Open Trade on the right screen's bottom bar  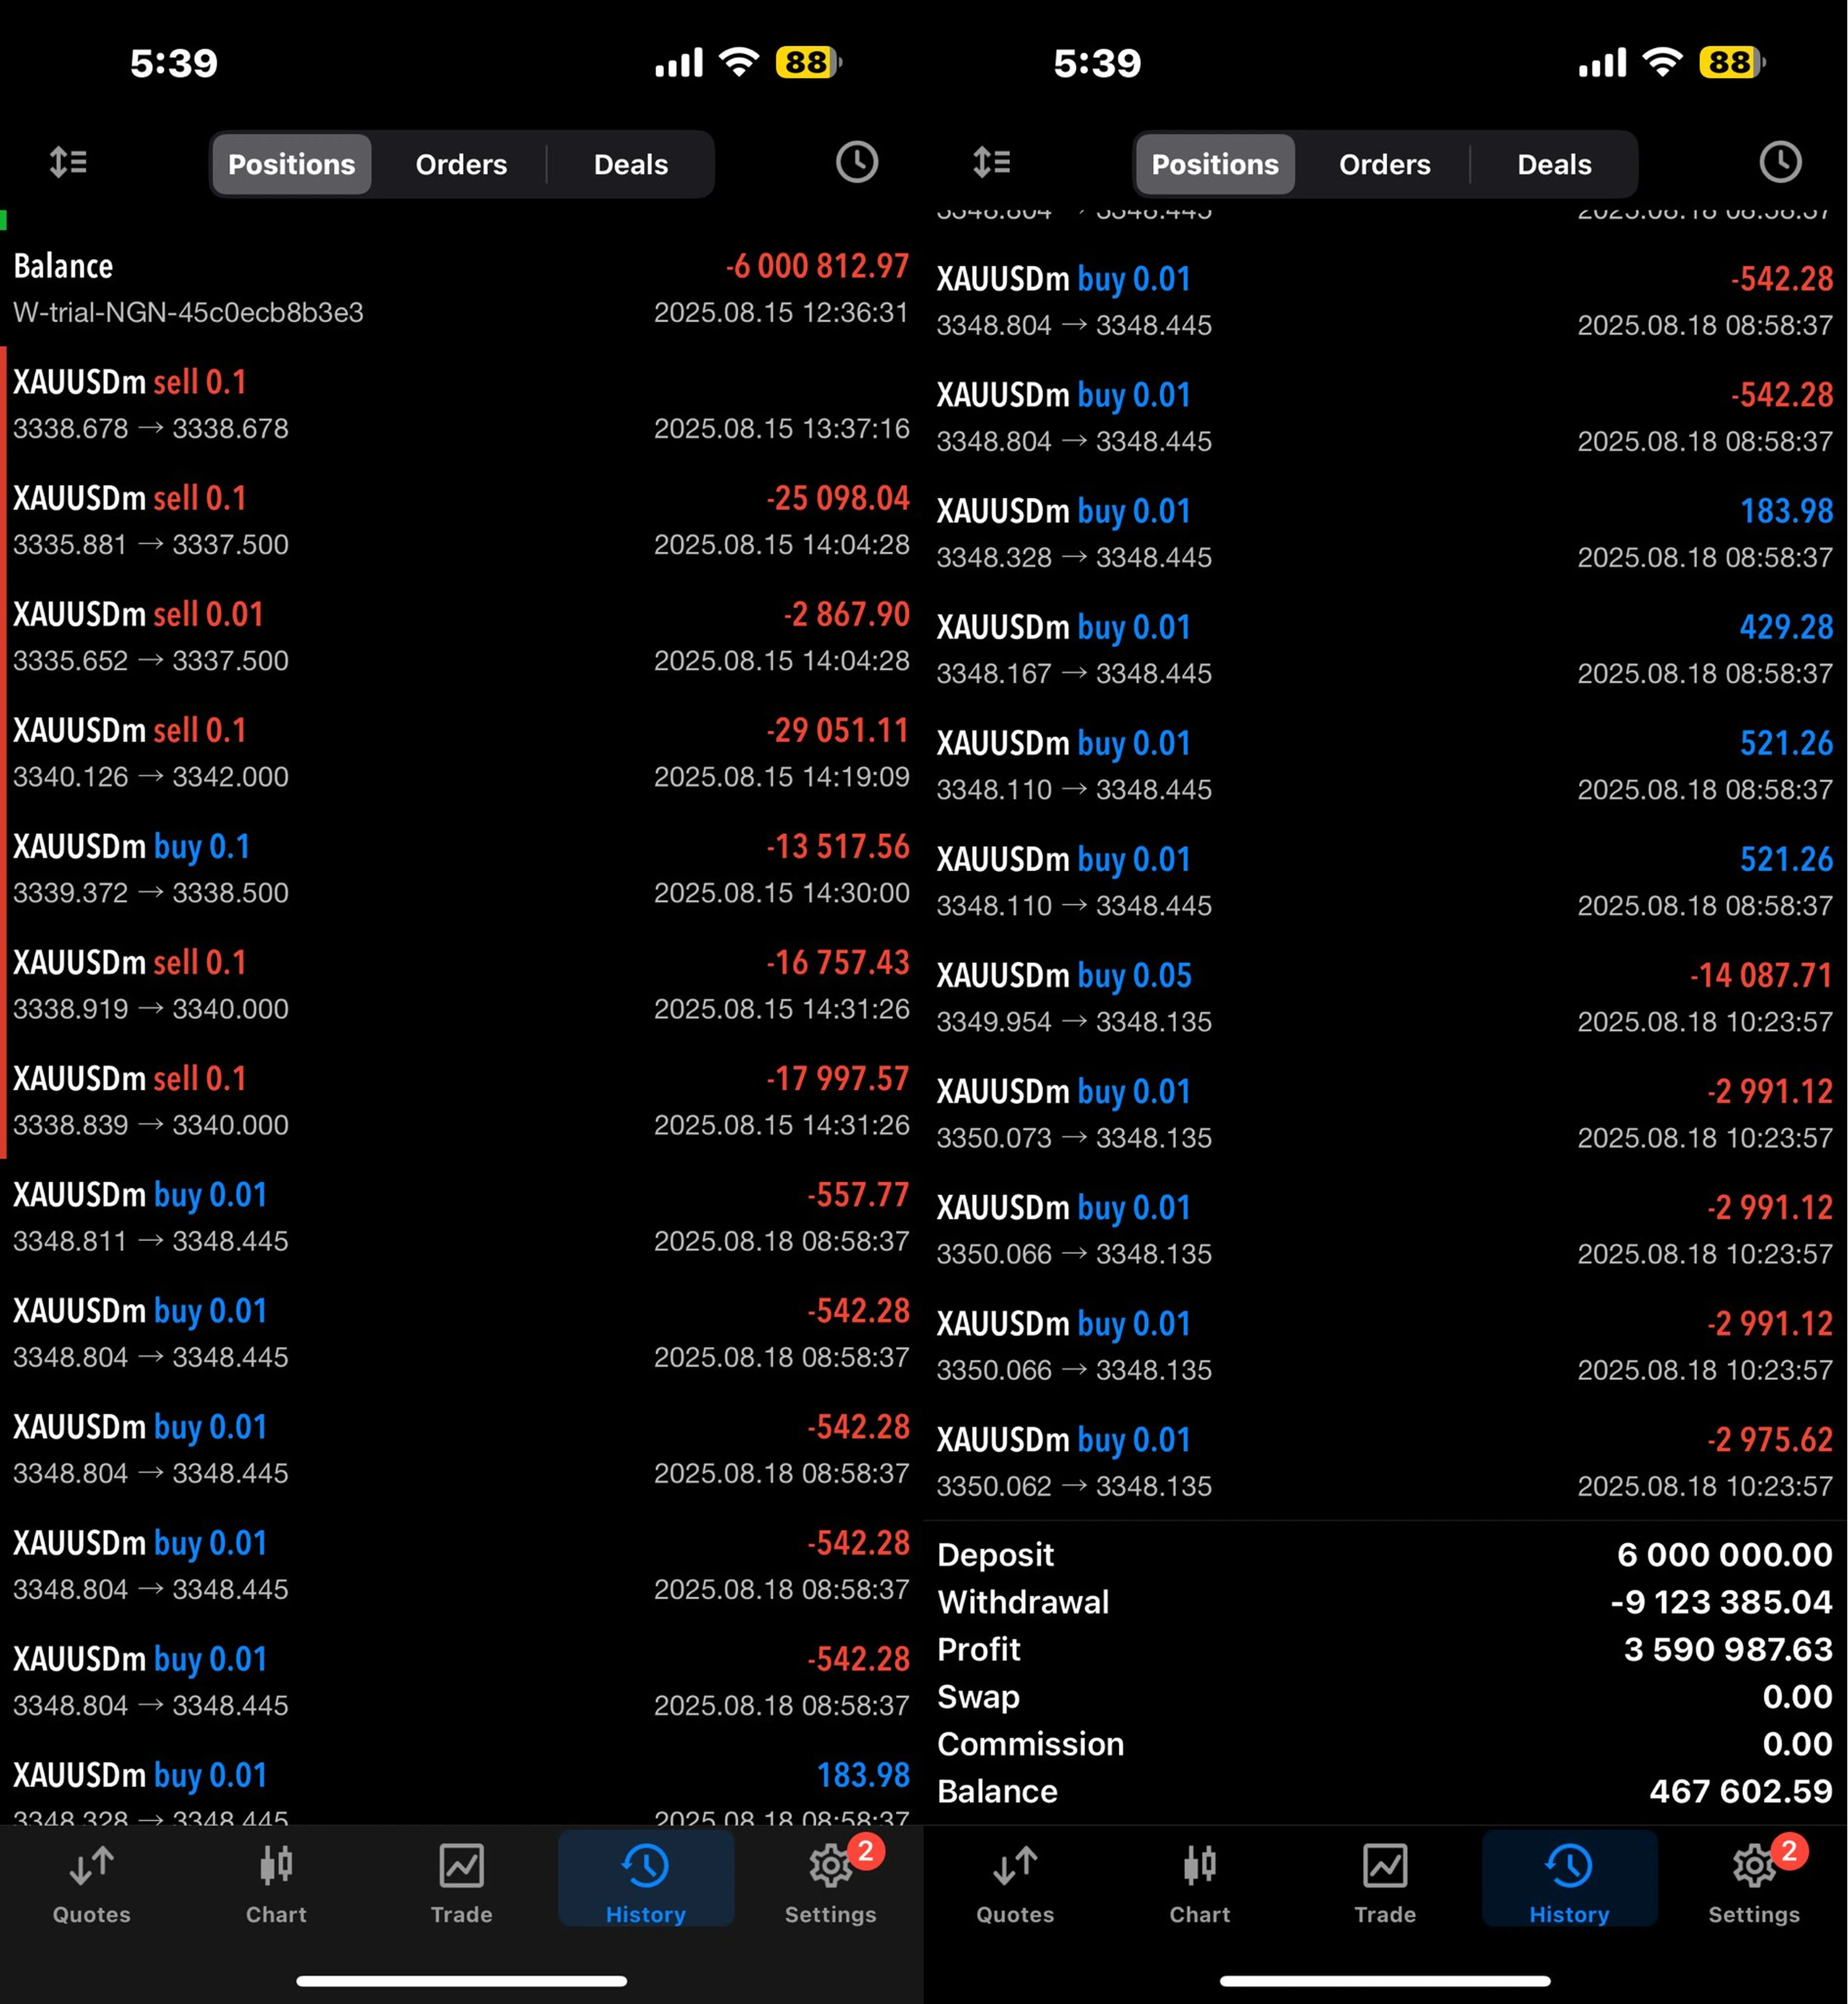click(x=1385, y=1884)
